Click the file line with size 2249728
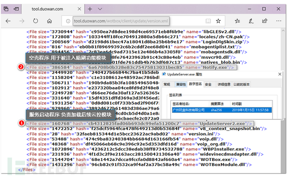 [x=93, y=93]
